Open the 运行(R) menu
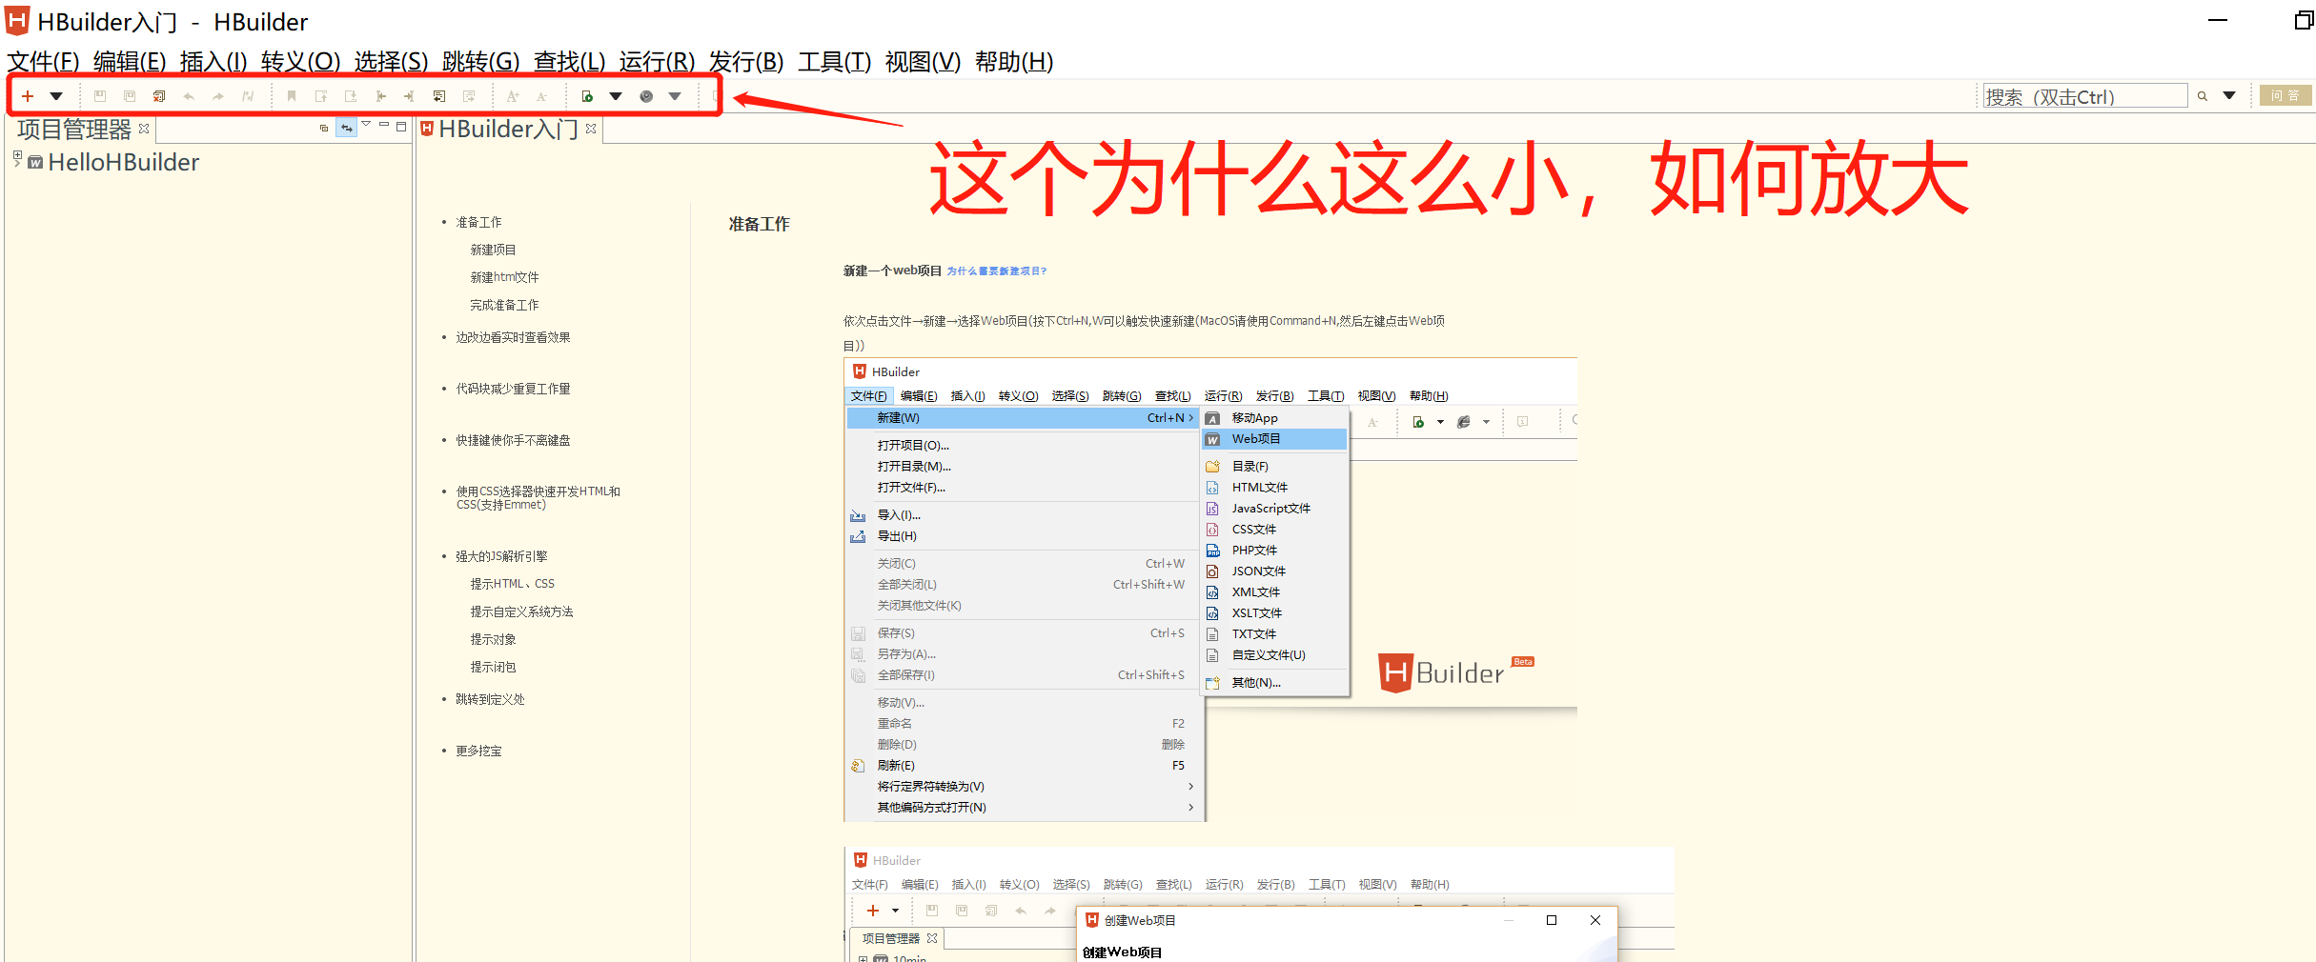2316x962 pixels. pos(658,62)
